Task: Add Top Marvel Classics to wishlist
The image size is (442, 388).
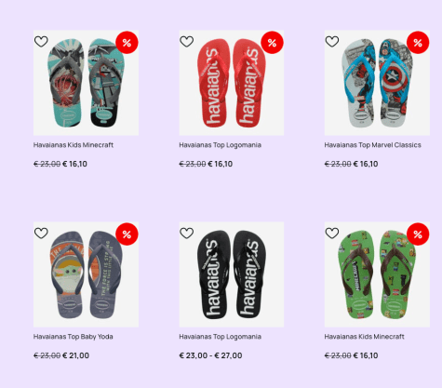Action: (332, 42)
